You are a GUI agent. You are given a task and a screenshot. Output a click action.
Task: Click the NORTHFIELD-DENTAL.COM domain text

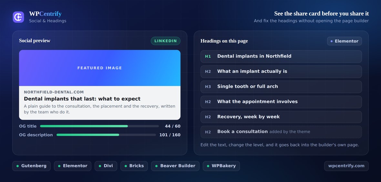pos(54,92)
